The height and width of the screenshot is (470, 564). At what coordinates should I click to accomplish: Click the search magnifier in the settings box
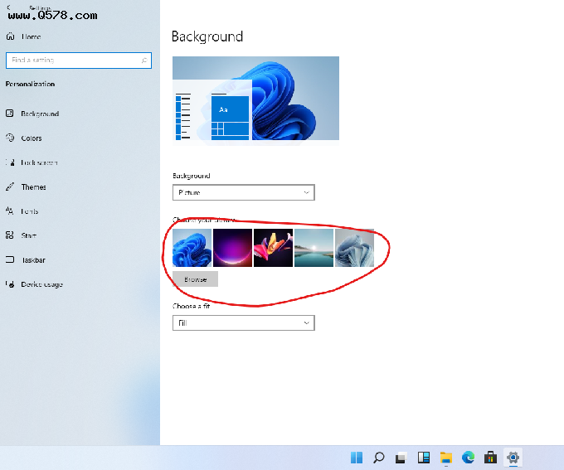[143, 60]
